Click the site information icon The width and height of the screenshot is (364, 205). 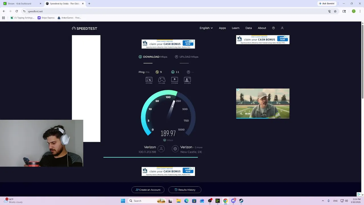pyautogui.click(x=24, y=11)
